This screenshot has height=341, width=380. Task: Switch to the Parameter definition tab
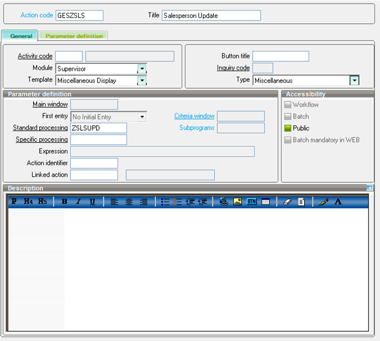[x=74, y=36]
